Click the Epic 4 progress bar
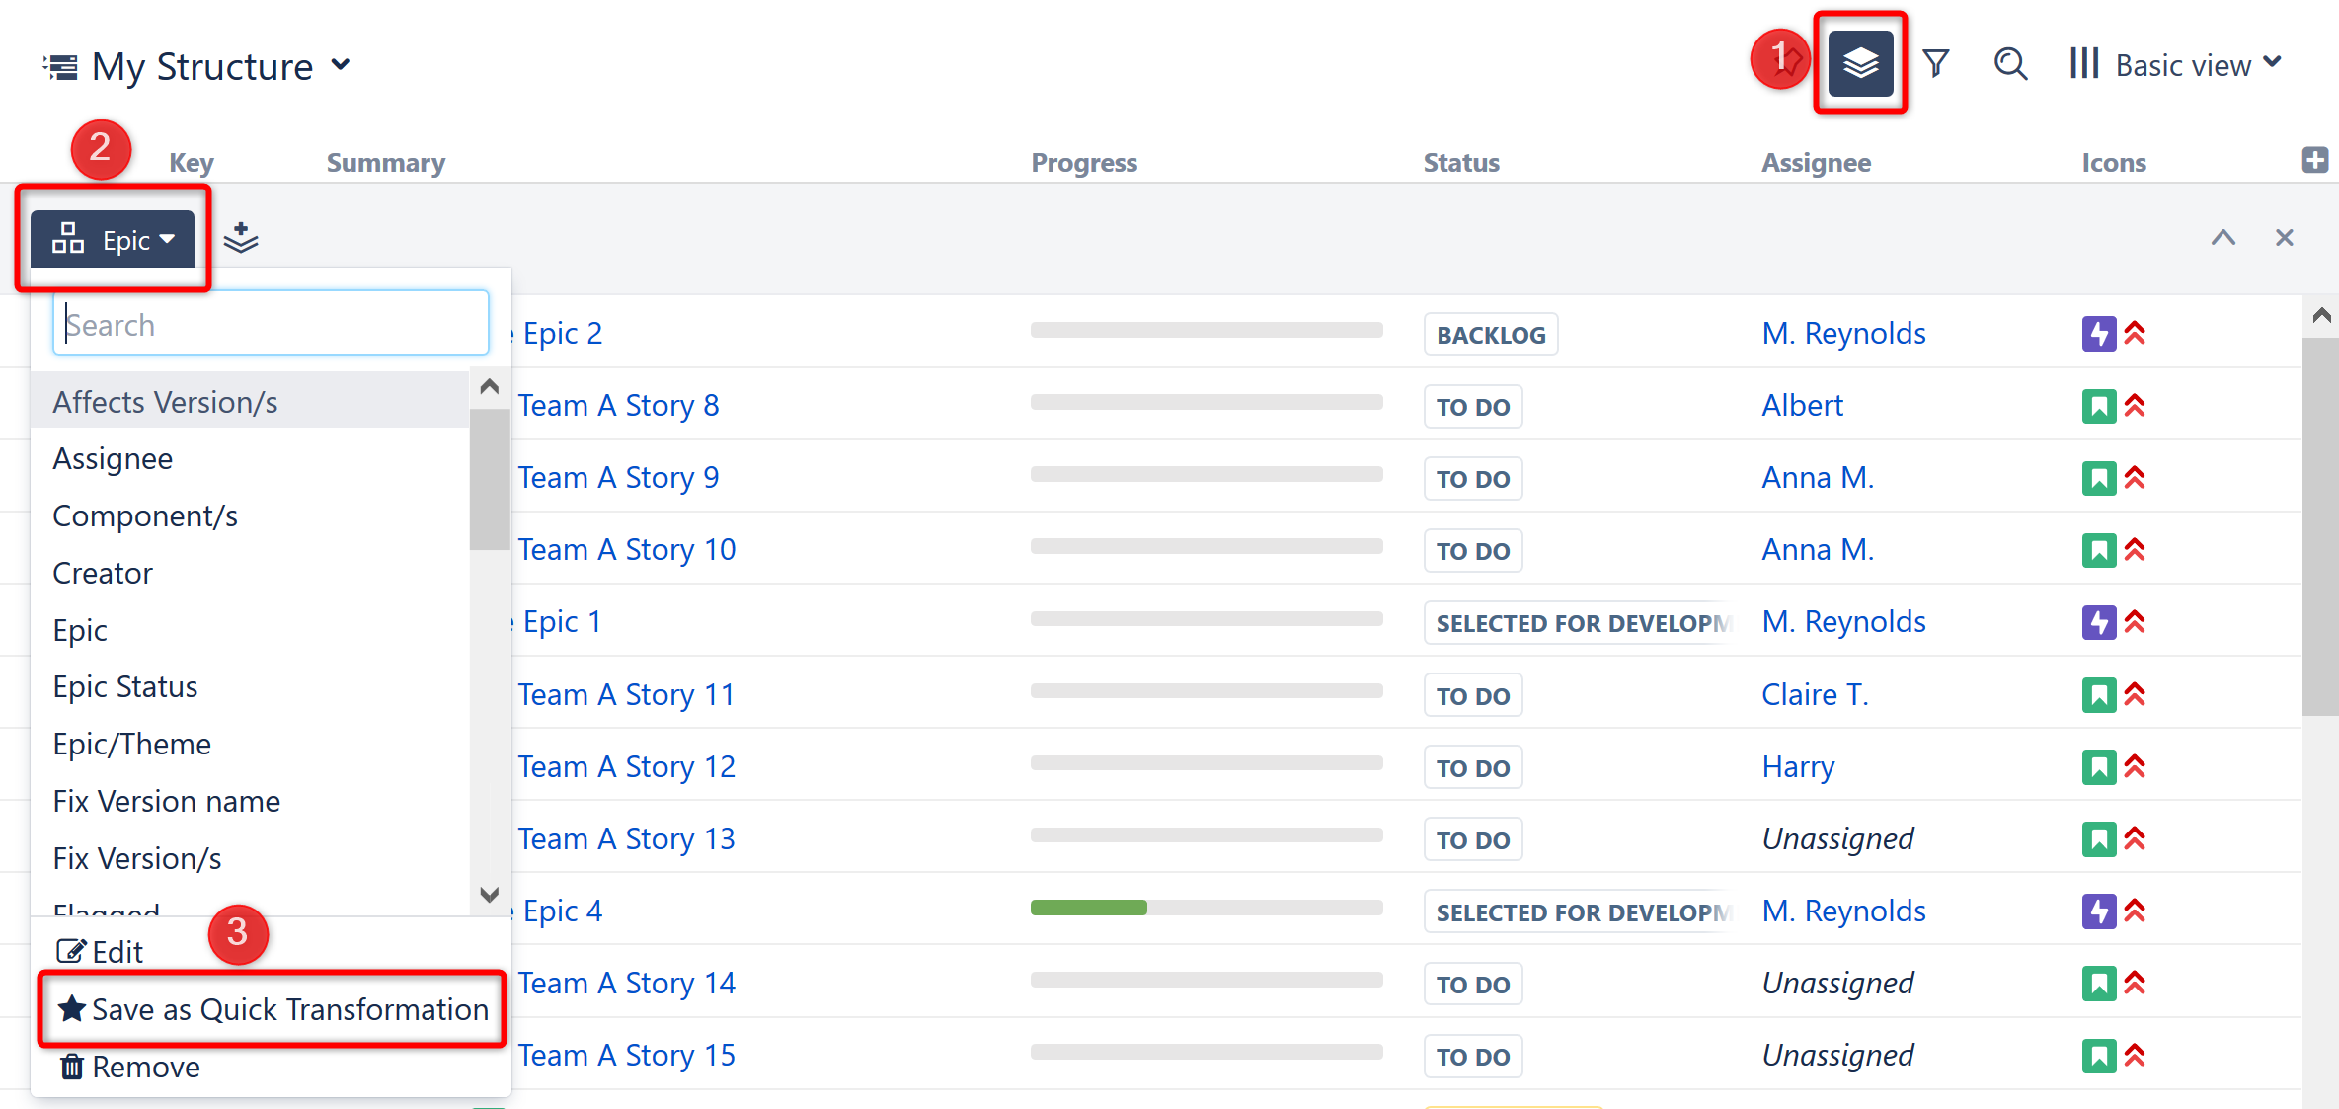 point(1205,908)
